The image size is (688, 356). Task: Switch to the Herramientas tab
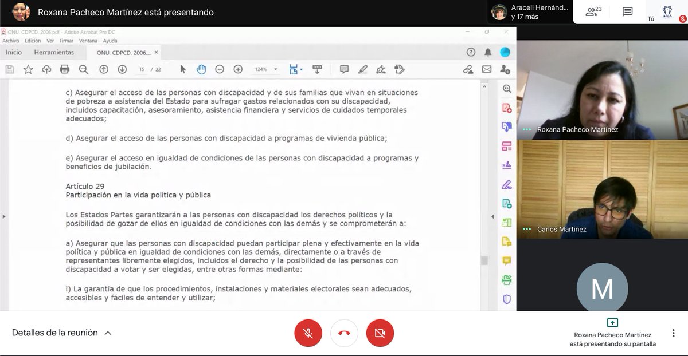point(54,52)
